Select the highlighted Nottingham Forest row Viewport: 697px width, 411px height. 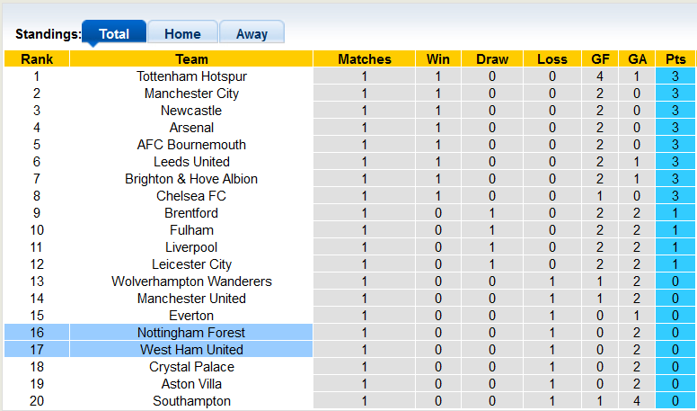tap(191, 333)
